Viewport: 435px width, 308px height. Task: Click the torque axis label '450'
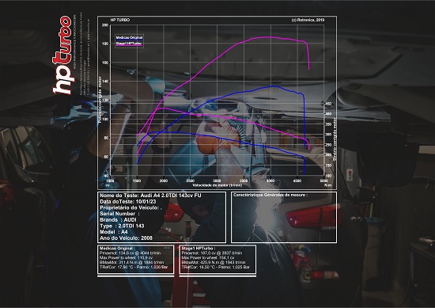coord(328,104)
